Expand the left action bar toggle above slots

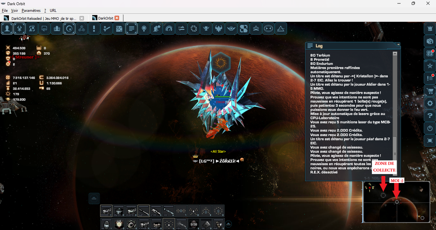[94, 198]
